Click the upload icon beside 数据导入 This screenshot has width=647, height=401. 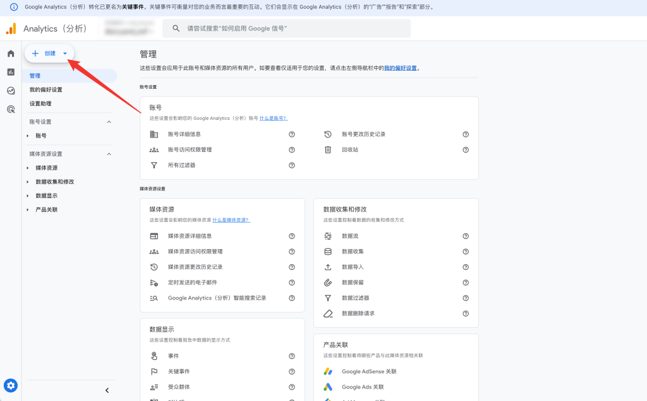[x=328, y=267]
